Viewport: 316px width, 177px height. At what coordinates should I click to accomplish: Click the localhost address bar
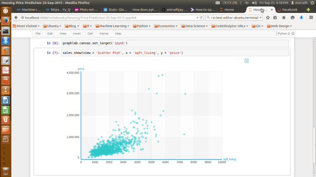pos(109,18)
